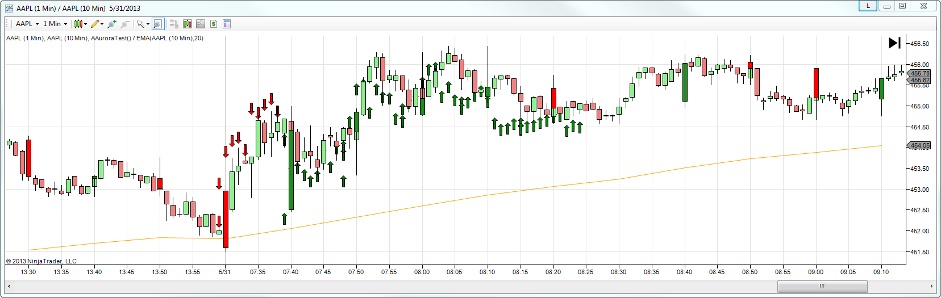Click the 456.50 price axis label
Screen dimensions: 941x298
919,44
